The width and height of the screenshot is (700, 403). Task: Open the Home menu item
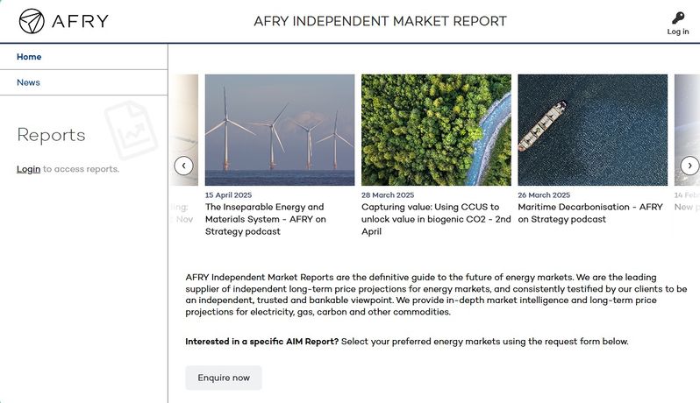click(x=29, y=57)
